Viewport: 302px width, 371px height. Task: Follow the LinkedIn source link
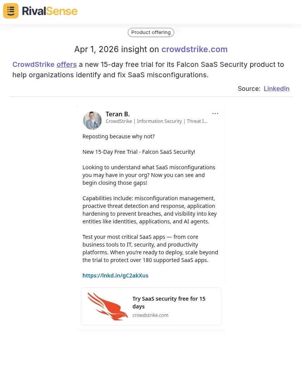pos(276,88)
